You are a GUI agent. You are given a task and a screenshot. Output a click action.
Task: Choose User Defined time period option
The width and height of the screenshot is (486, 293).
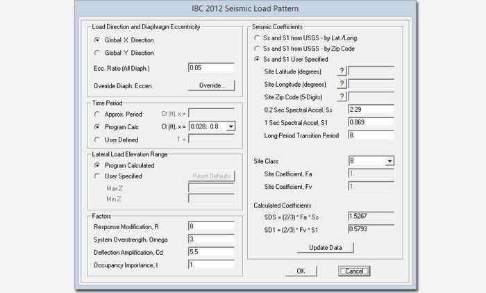click(x=97, y=140)
